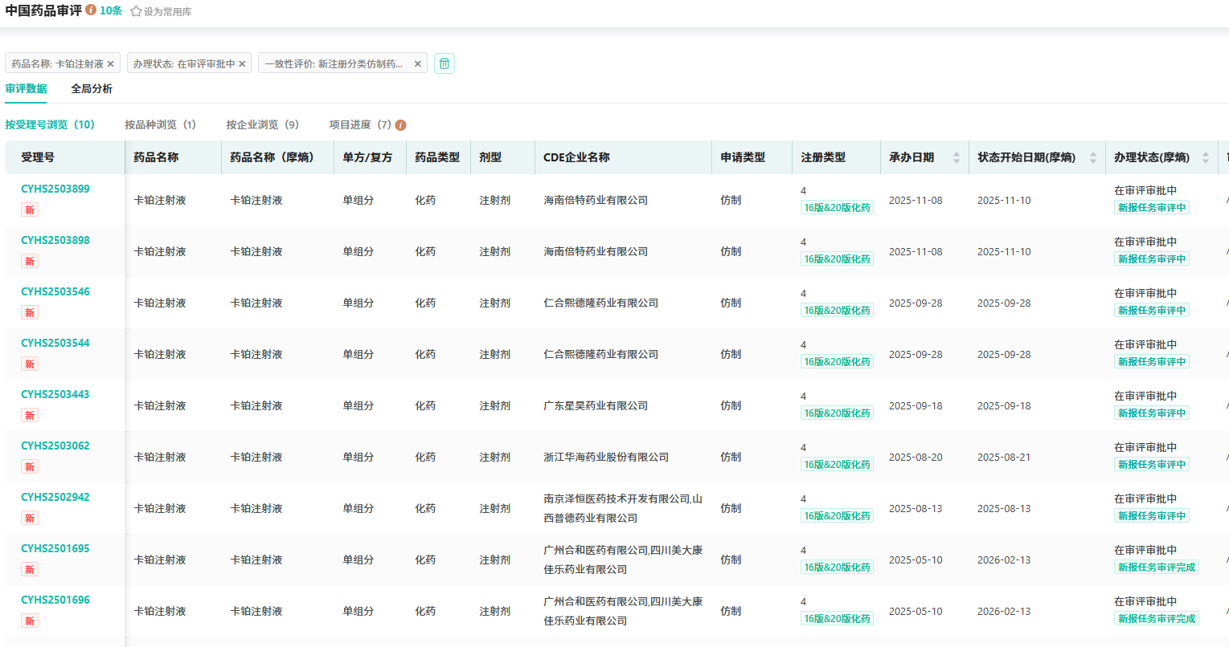Remove the 药品名称: 卡铂注射液 filter tag

pos(111,64)
